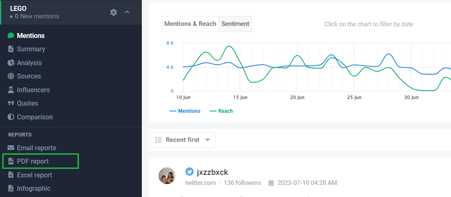This screenshot has height=197, width=451.
Task: Go to the Infographic page
Action: click(33, 188)
